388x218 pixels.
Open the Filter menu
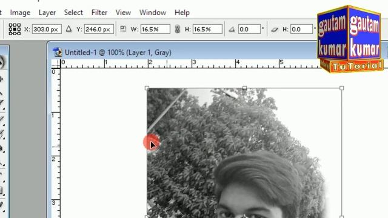point(99,13)
